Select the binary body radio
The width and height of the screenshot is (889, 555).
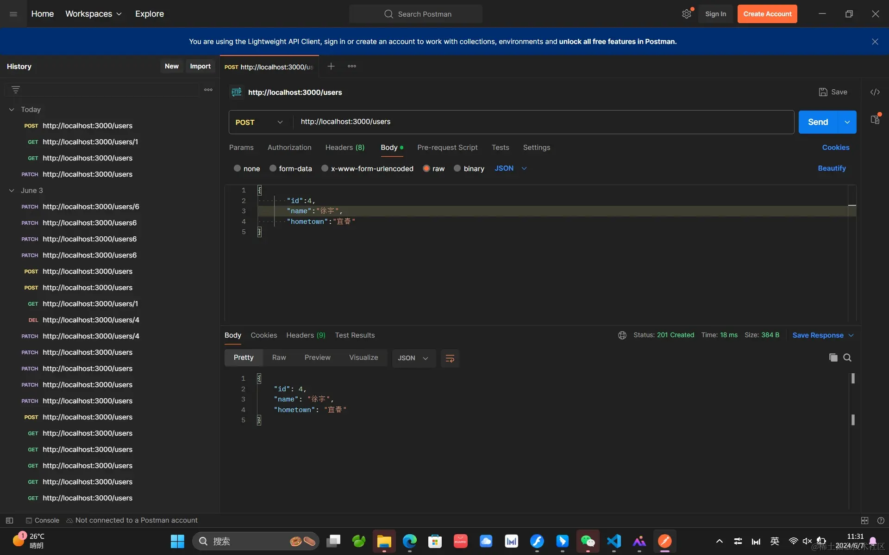457,168
